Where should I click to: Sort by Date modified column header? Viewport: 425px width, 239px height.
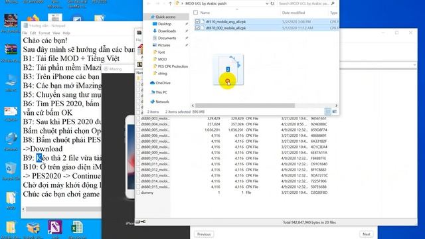(x=294, y=13)
